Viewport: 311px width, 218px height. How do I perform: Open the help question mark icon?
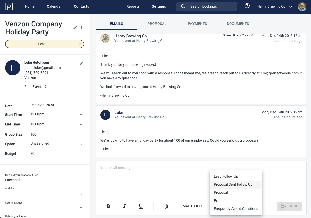pos(247,6)
